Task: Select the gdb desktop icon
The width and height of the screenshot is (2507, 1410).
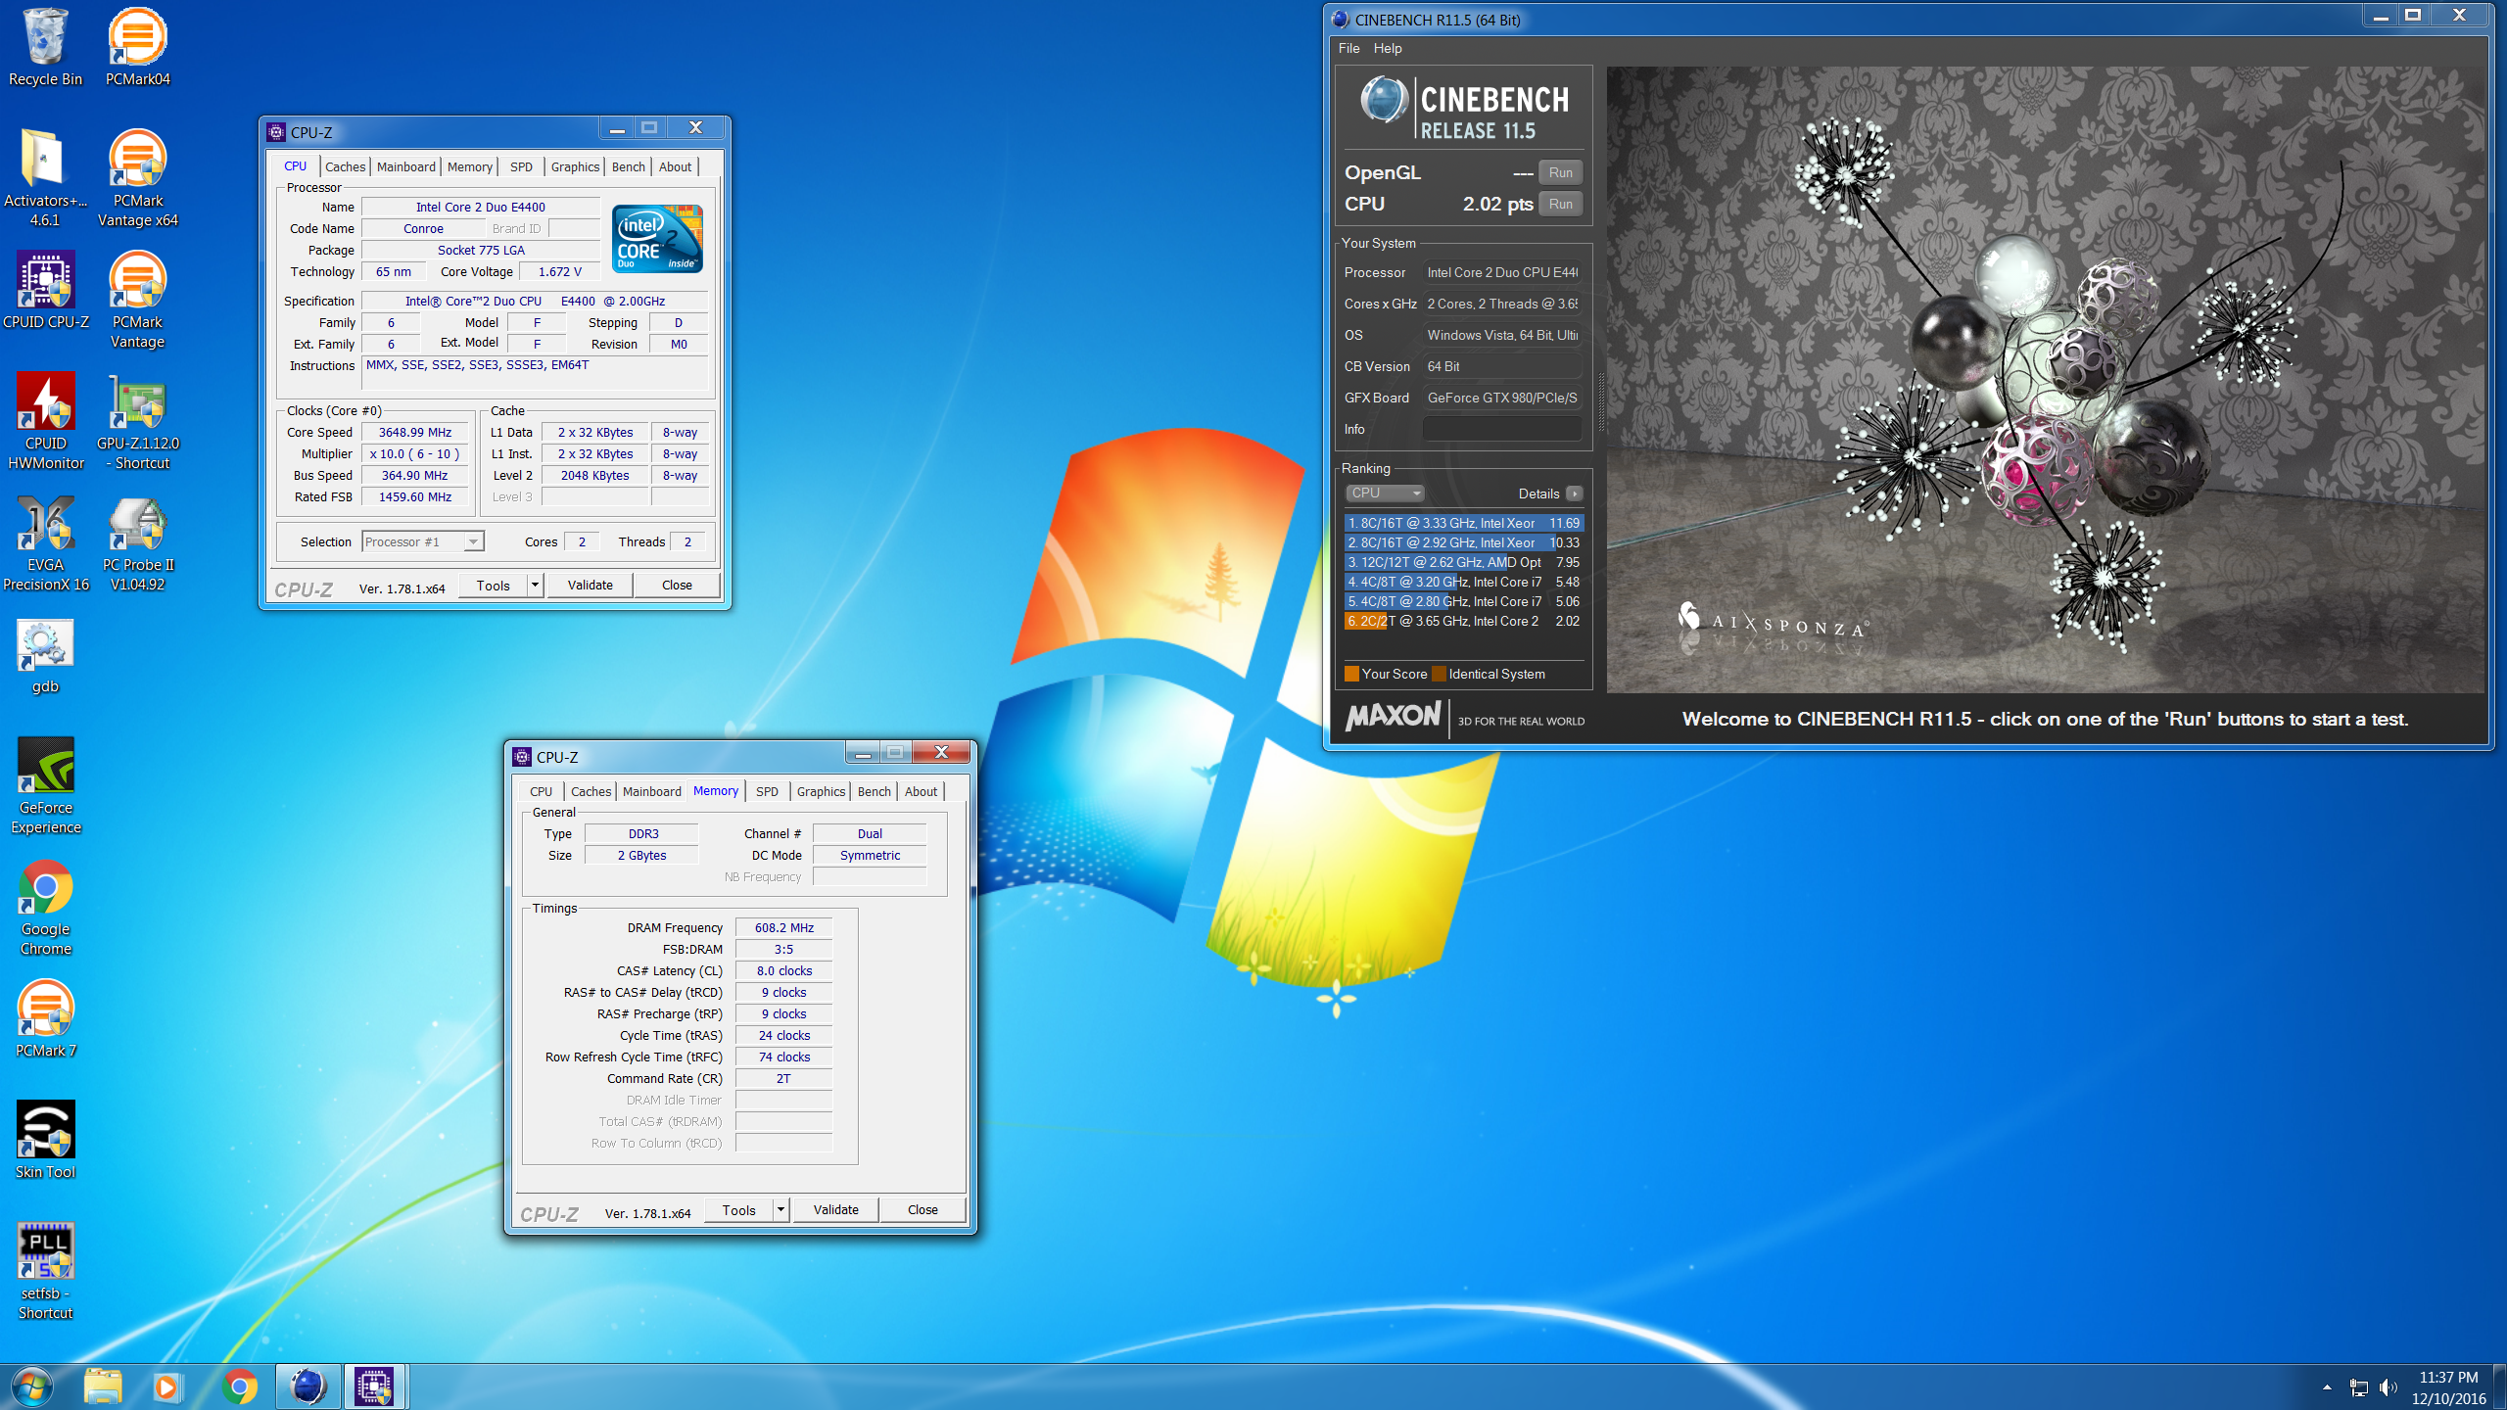Action: [x=45, y=655]
